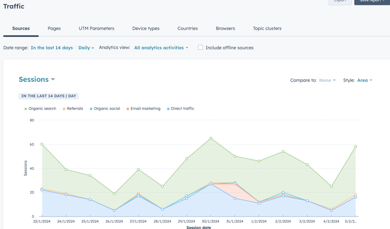Click the Traffic page heading
The width and height of the screenshot is (390, 229).
pos(14,6)
